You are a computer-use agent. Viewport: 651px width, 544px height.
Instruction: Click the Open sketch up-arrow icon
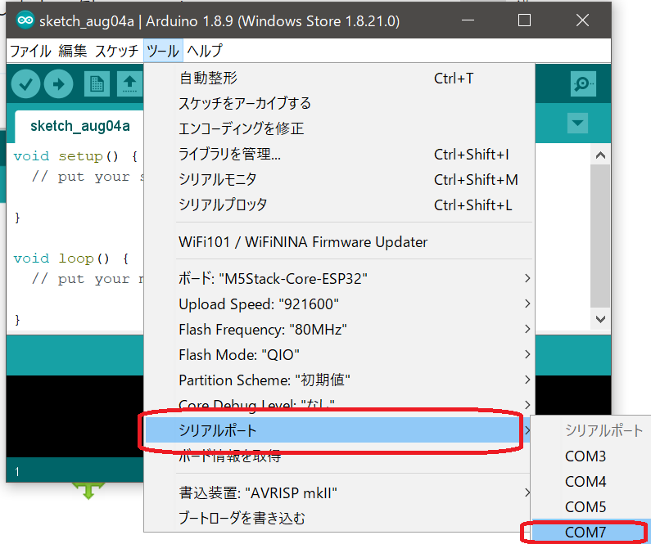[x=129, y=83]
